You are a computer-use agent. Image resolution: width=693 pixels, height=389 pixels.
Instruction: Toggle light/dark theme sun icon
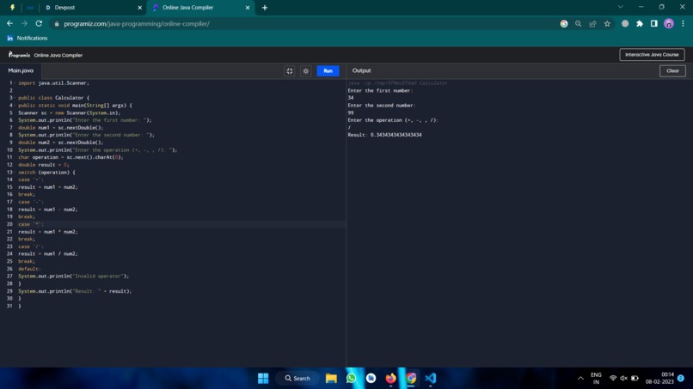coord(306,70)
